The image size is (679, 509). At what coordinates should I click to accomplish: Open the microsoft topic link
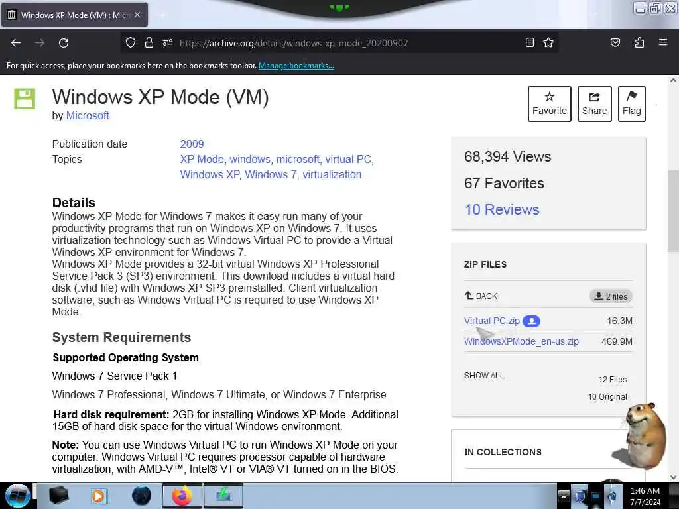[x=298, y=159]
